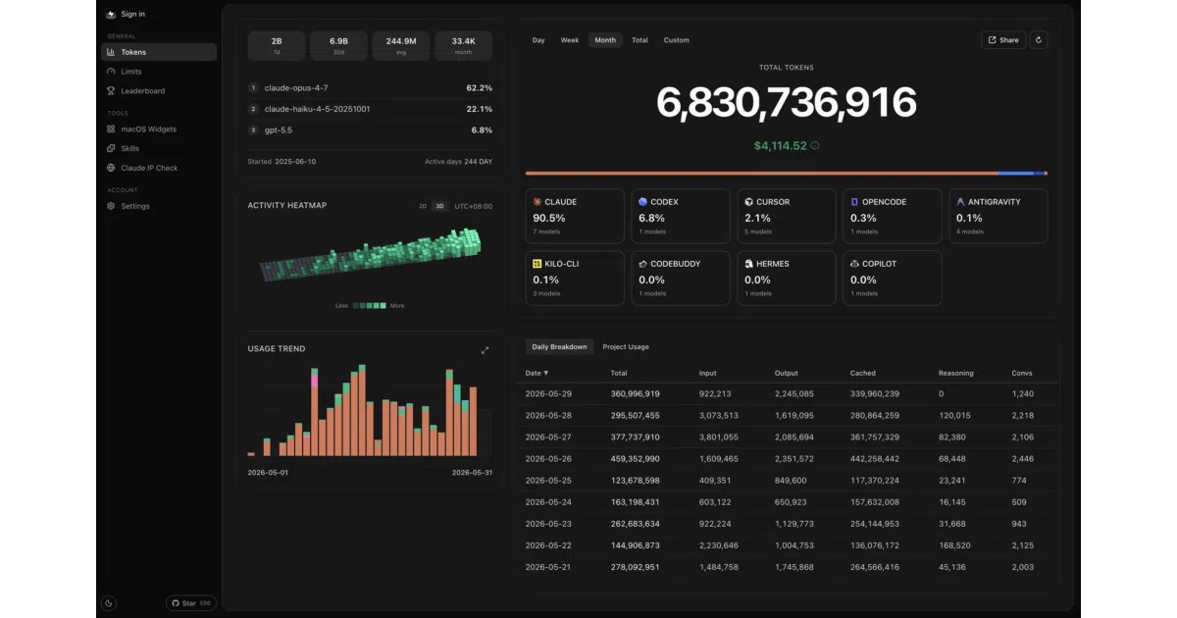Select the Month time range tab
This screenshot has height=618, width=1177.
(605, 40)
